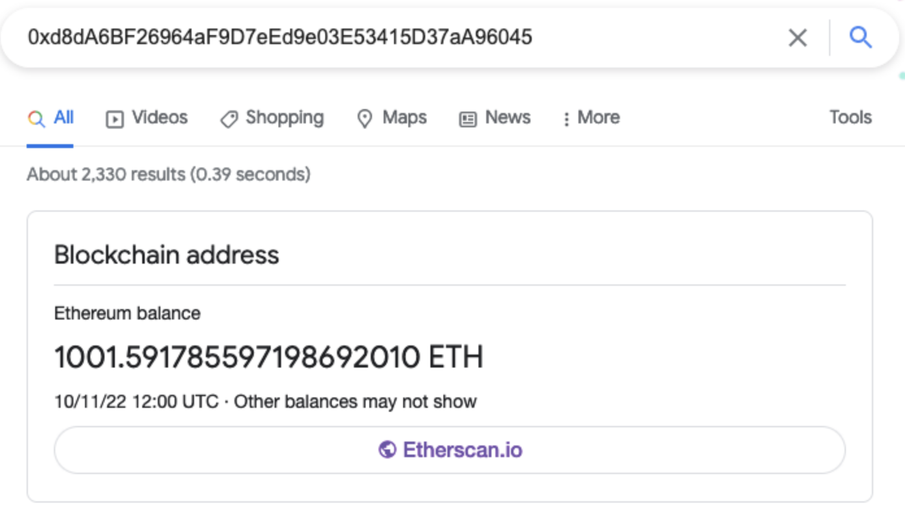Open the Shopping tab
Viewport: 905px width, 513px height.
click(284, 118)
